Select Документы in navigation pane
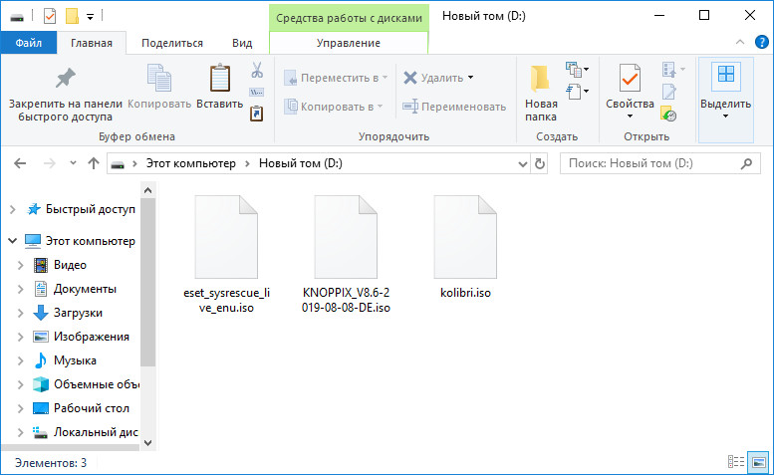 pyautogui.click(x=85, y=289)
